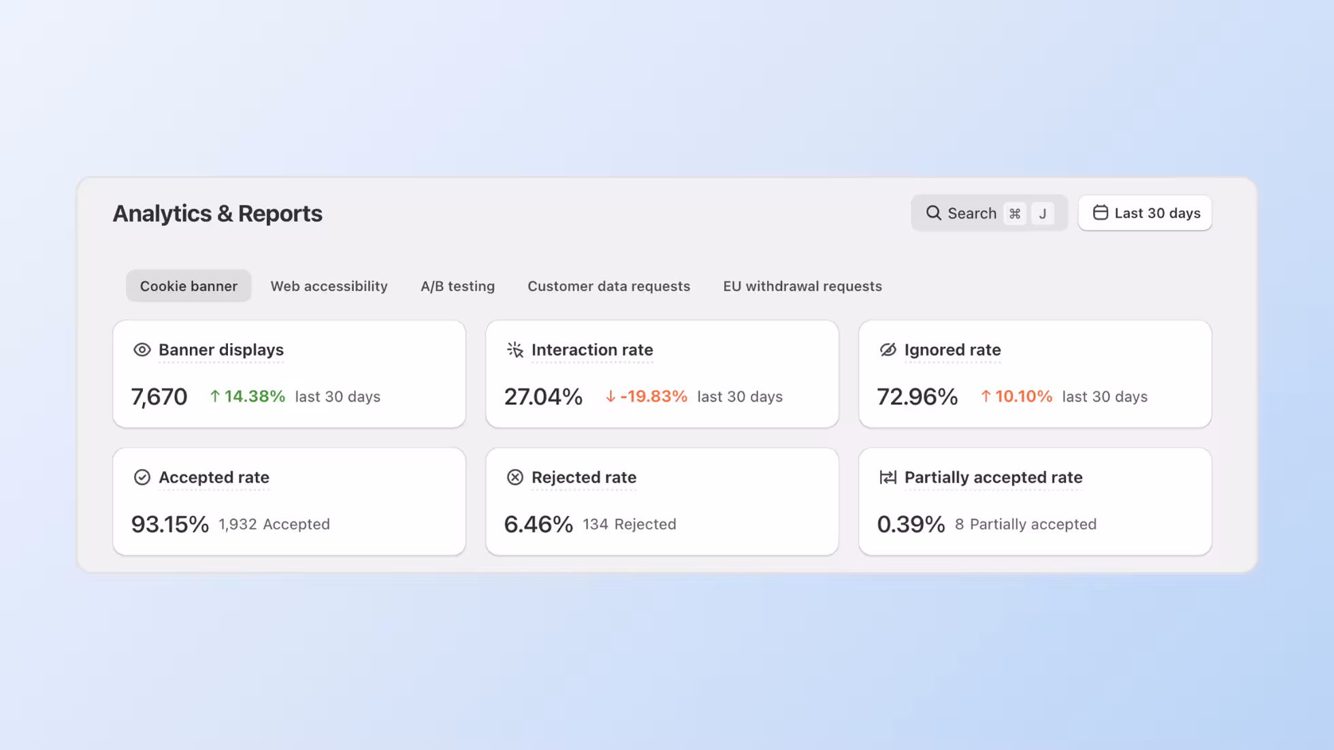This screenshot has height=750, width=1334.
Task: Open the EU withdrawal requests tab
Action: click(802, 286)
